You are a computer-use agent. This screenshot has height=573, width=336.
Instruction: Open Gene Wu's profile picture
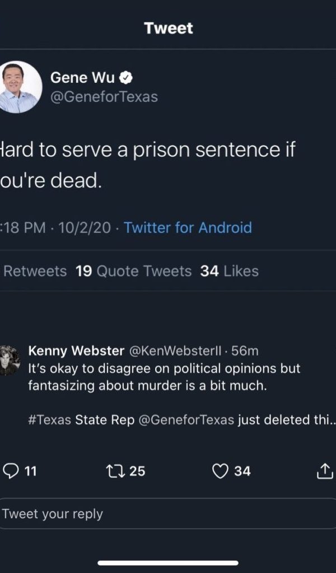point(20,87)
